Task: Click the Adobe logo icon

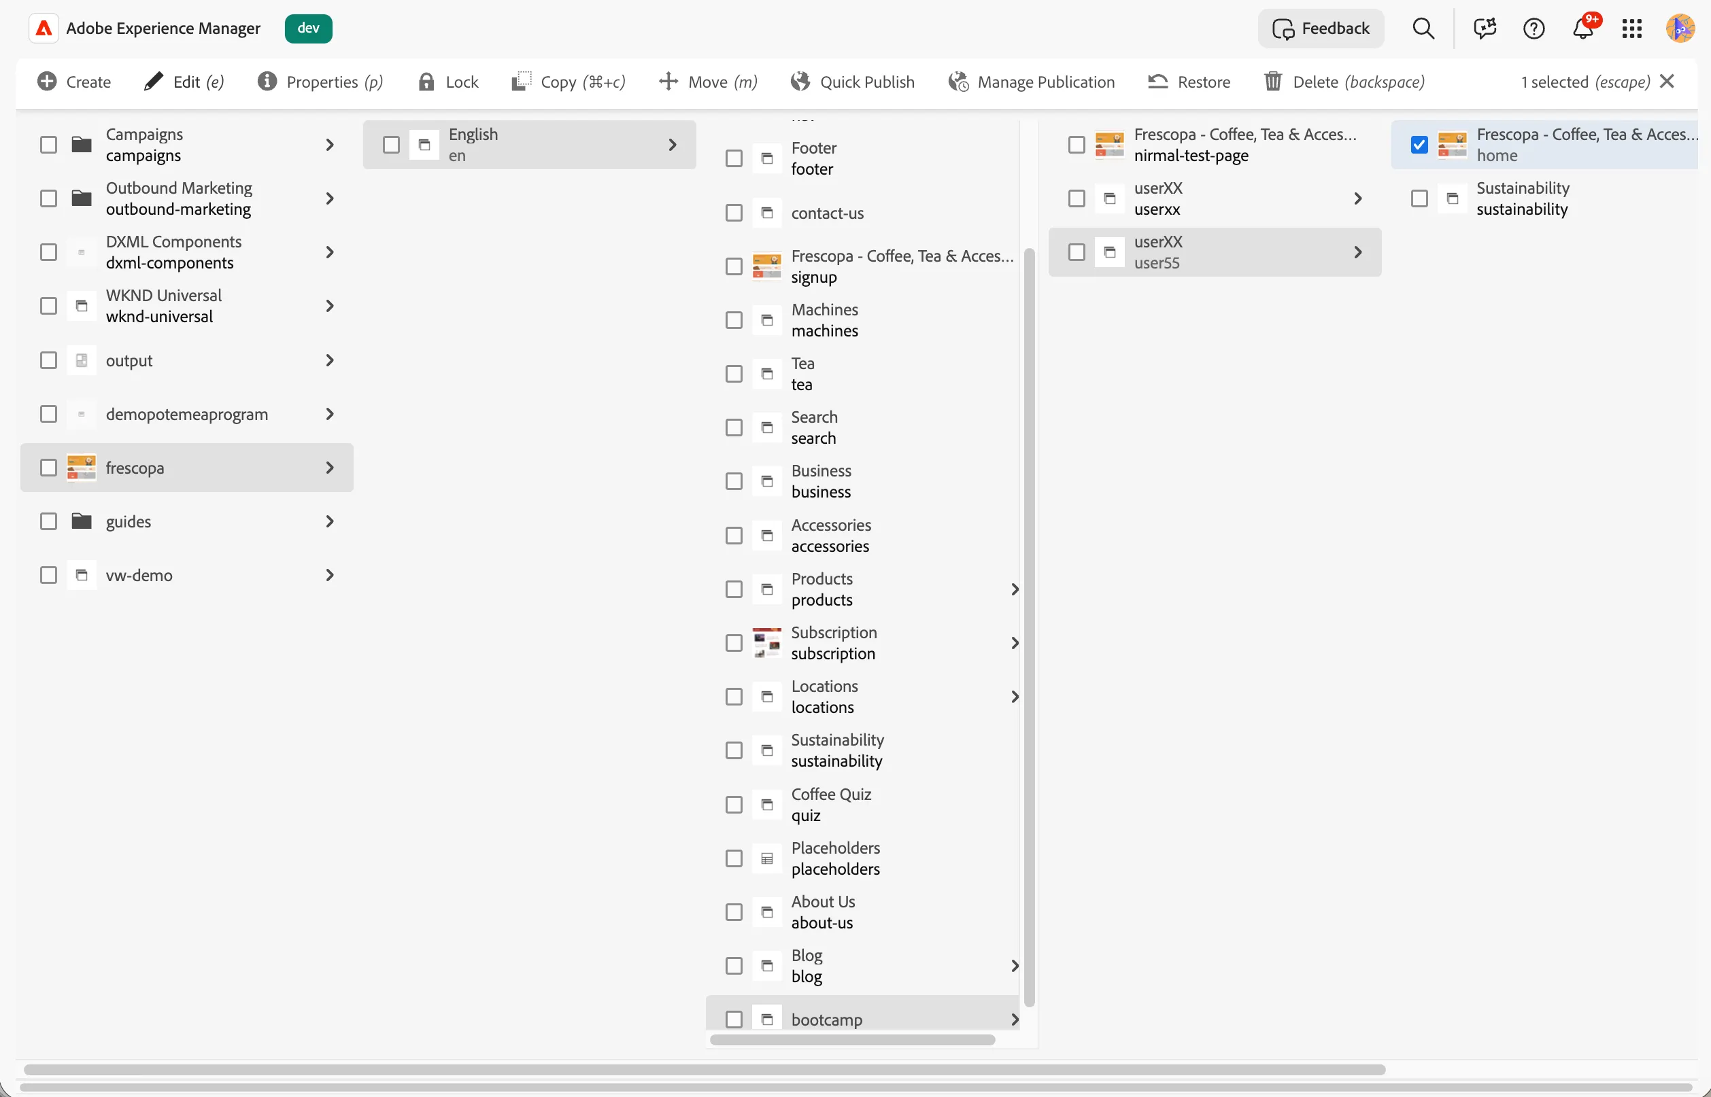Action: 44,29
